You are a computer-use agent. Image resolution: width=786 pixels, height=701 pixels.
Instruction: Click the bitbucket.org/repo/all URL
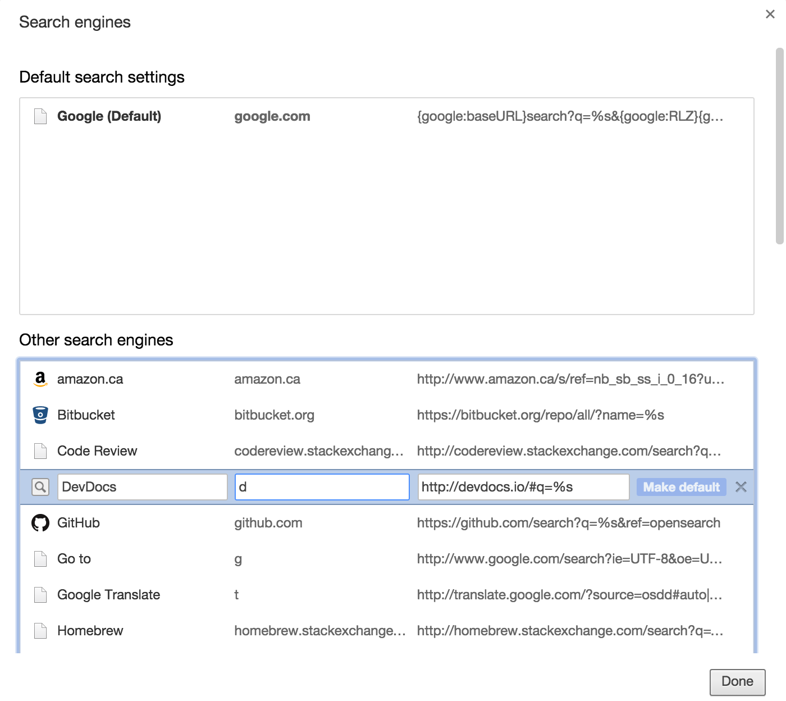point(540,415)
